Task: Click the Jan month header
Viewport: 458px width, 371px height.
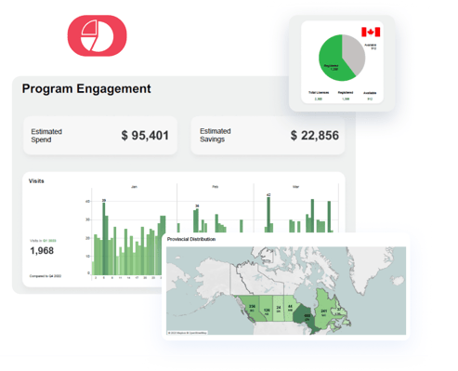Action: click(134, 187)
